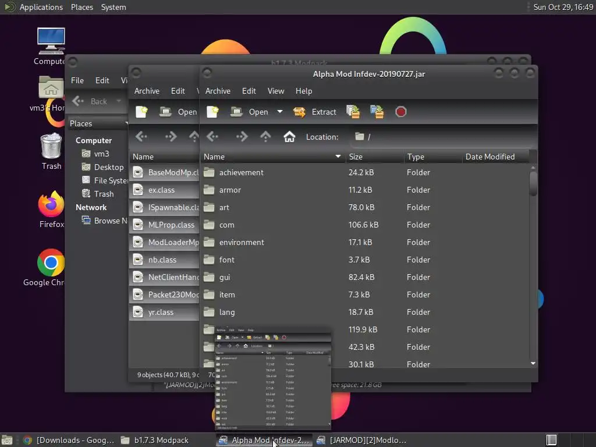
Task: Click scrollbar down arrow in file list
Action: tap(533, 364)
